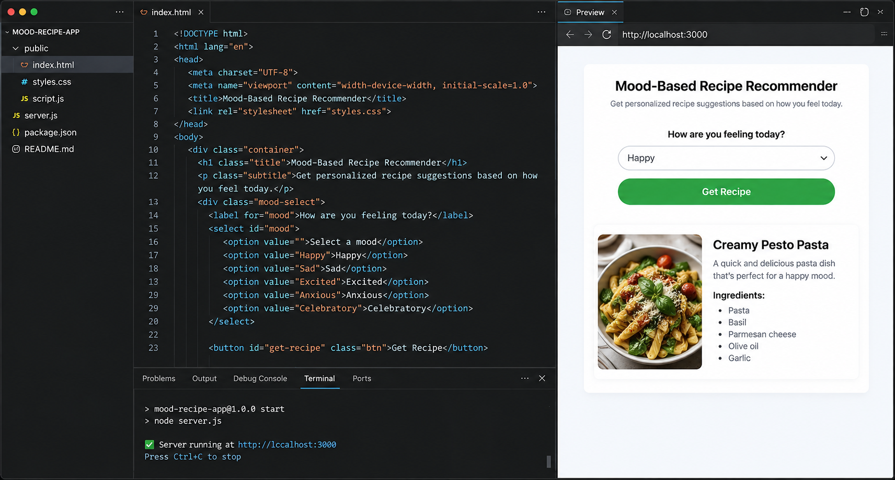The height and width of the screenshot is (480, 895).
Task: Close the index.html editor tab
Action: (201, 12)
